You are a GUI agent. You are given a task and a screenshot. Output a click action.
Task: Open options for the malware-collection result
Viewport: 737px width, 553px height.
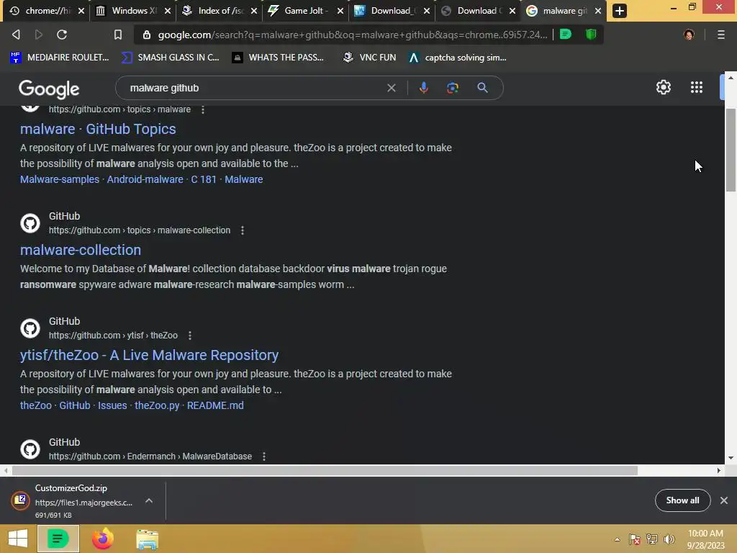(x=242, y=230)
